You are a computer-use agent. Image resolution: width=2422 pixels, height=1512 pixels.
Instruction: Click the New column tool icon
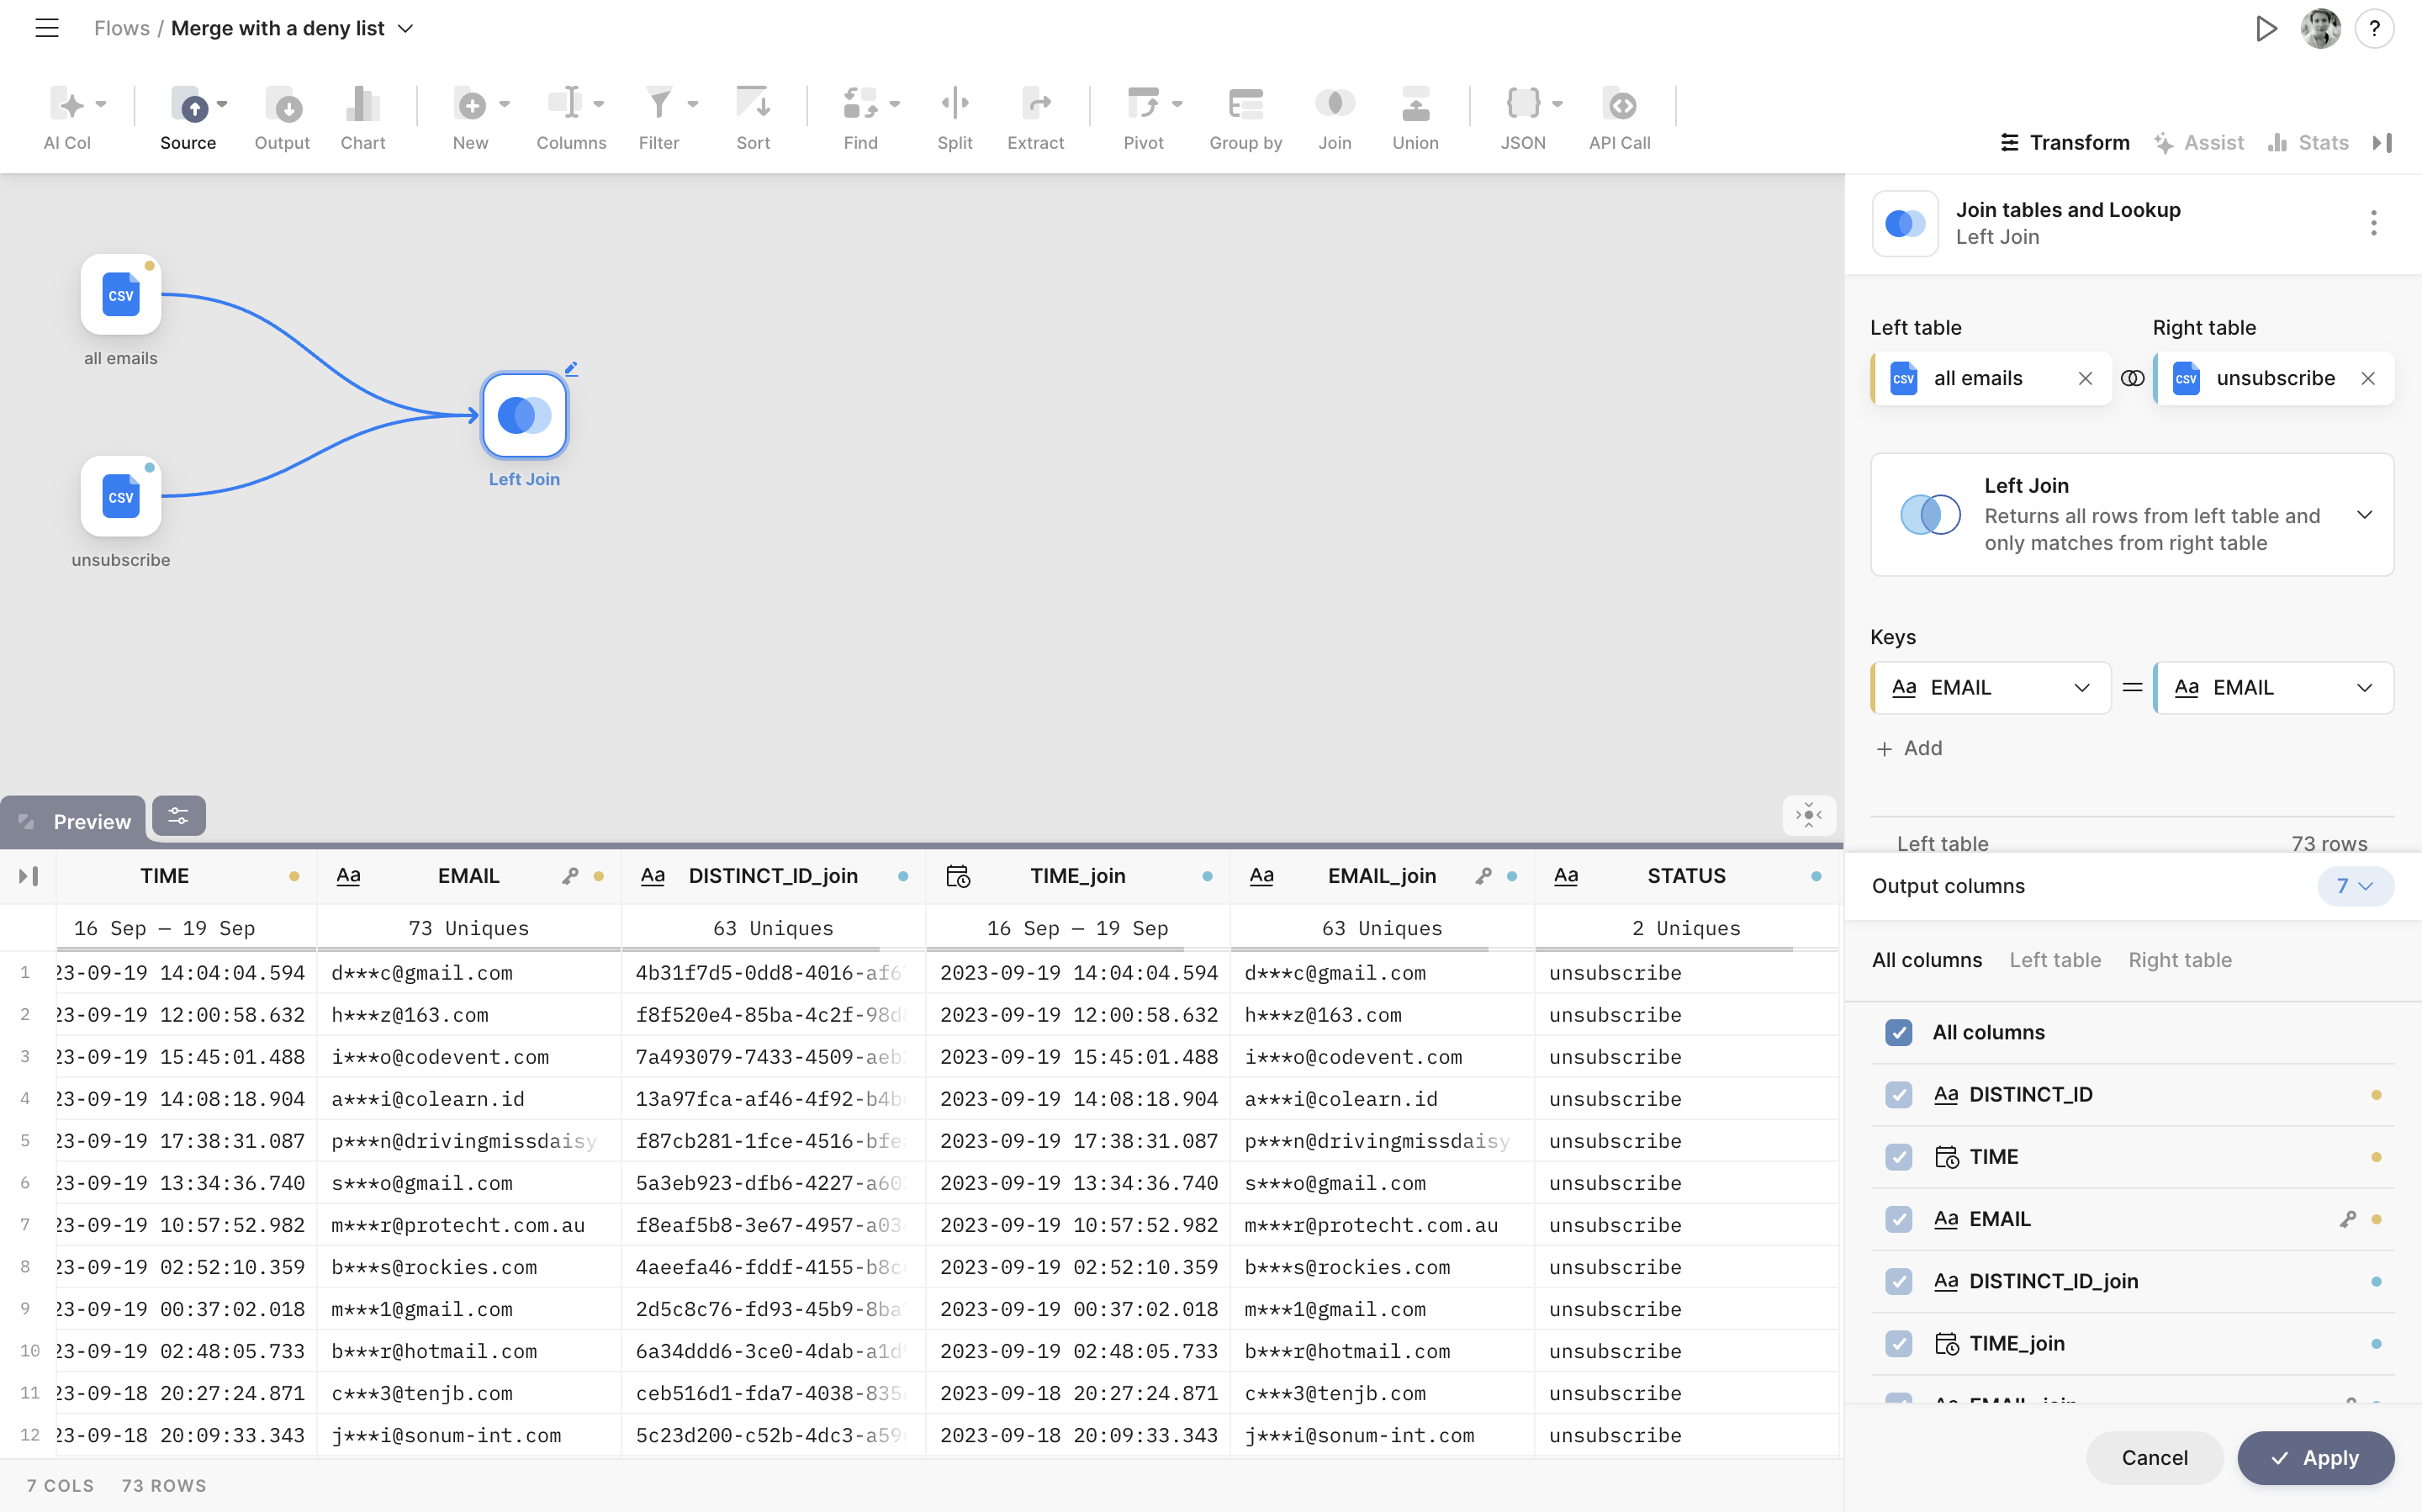tap(470, 104)
